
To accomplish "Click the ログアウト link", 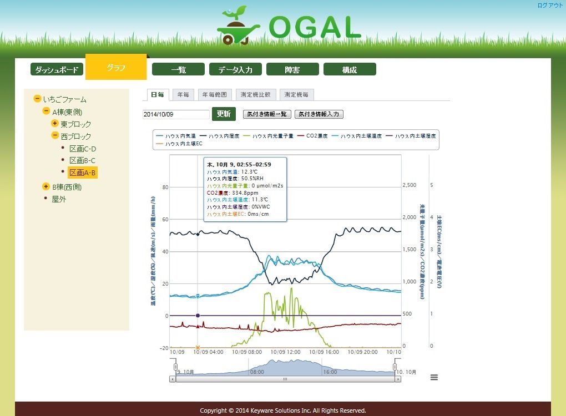I will tap(549, 6).
